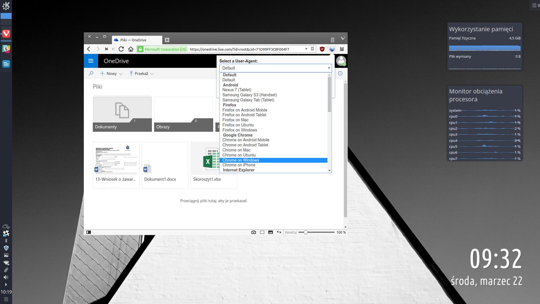540x304 pixels.
Task: Open the QR code extension icon
Action: tap(342, 49)
